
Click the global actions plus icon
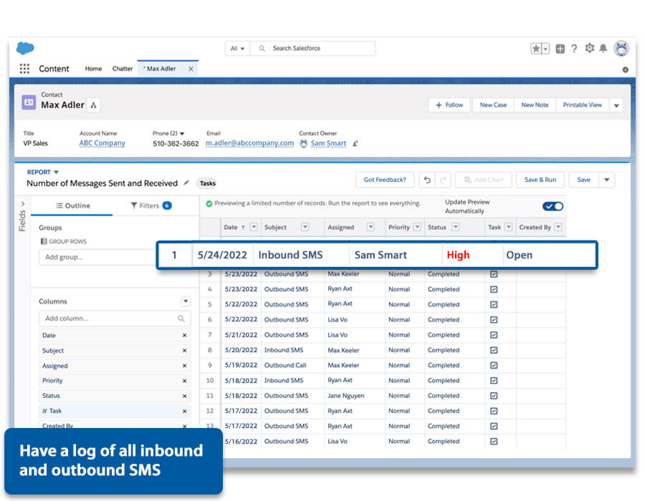coord(560,49)
